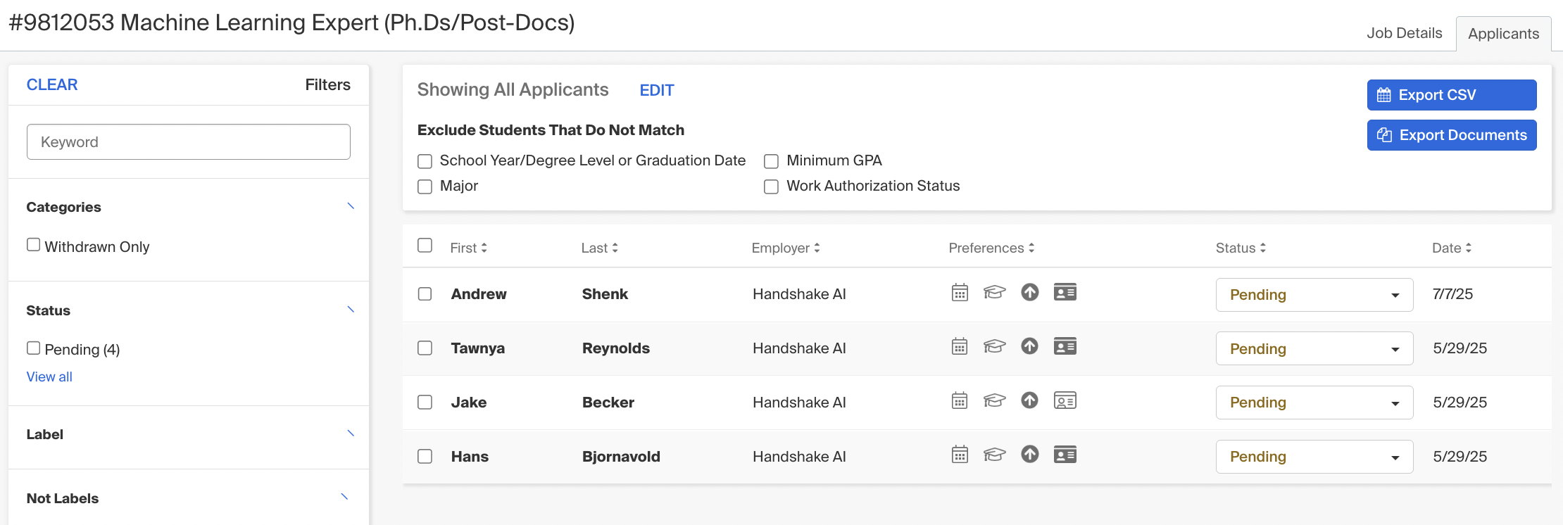Select Tawnya Reynolds' row checkbox
The image size is (1563, 525).
pos(425,348)
